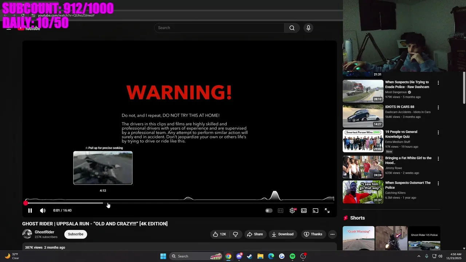
Task: Open the YouTube hamburger guide menu
Action: click(9, 28)
